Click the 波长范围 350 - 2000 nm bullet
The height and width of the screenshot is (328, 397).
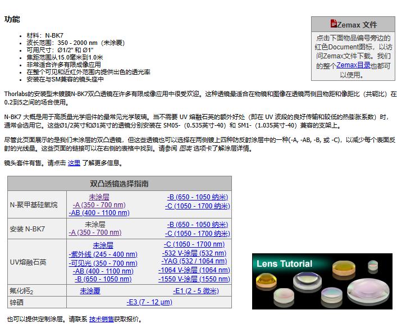coord(76,43)
